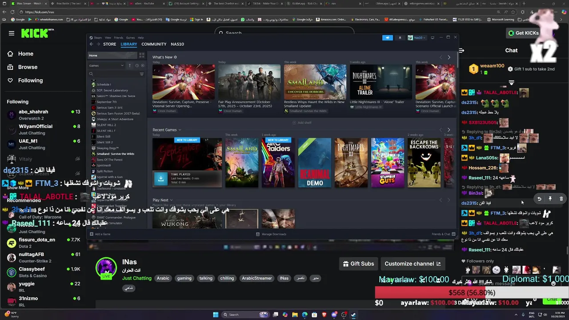Open Browse in Kick sidebar

[28, 67]
